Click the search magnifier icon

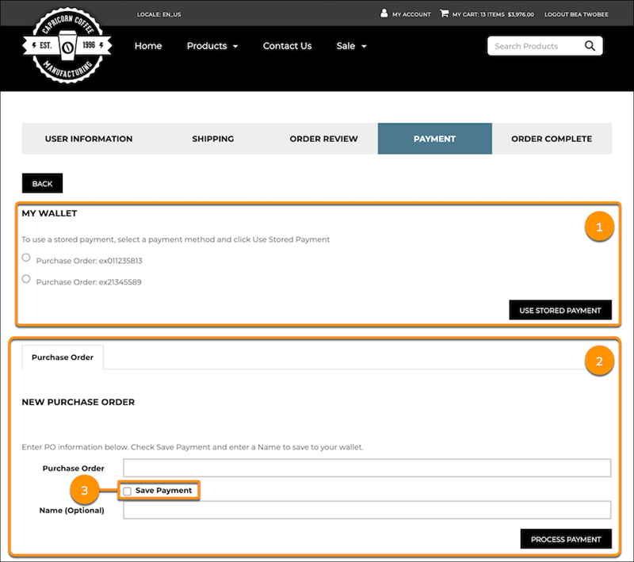(590, 46)
